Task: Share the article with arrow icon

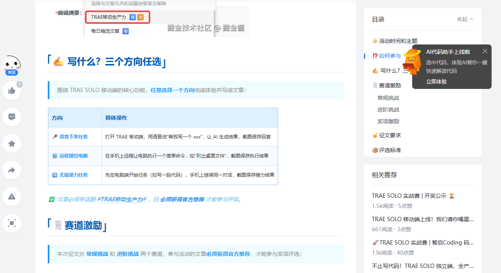Action: pyautogui.click(x=12, y=170)
